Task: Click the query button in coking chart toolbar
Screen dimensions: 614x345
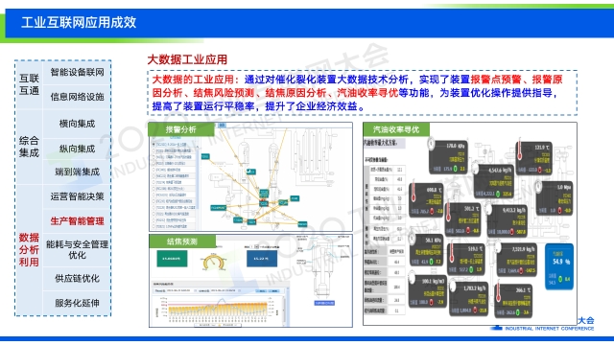Action: point(262,290)
